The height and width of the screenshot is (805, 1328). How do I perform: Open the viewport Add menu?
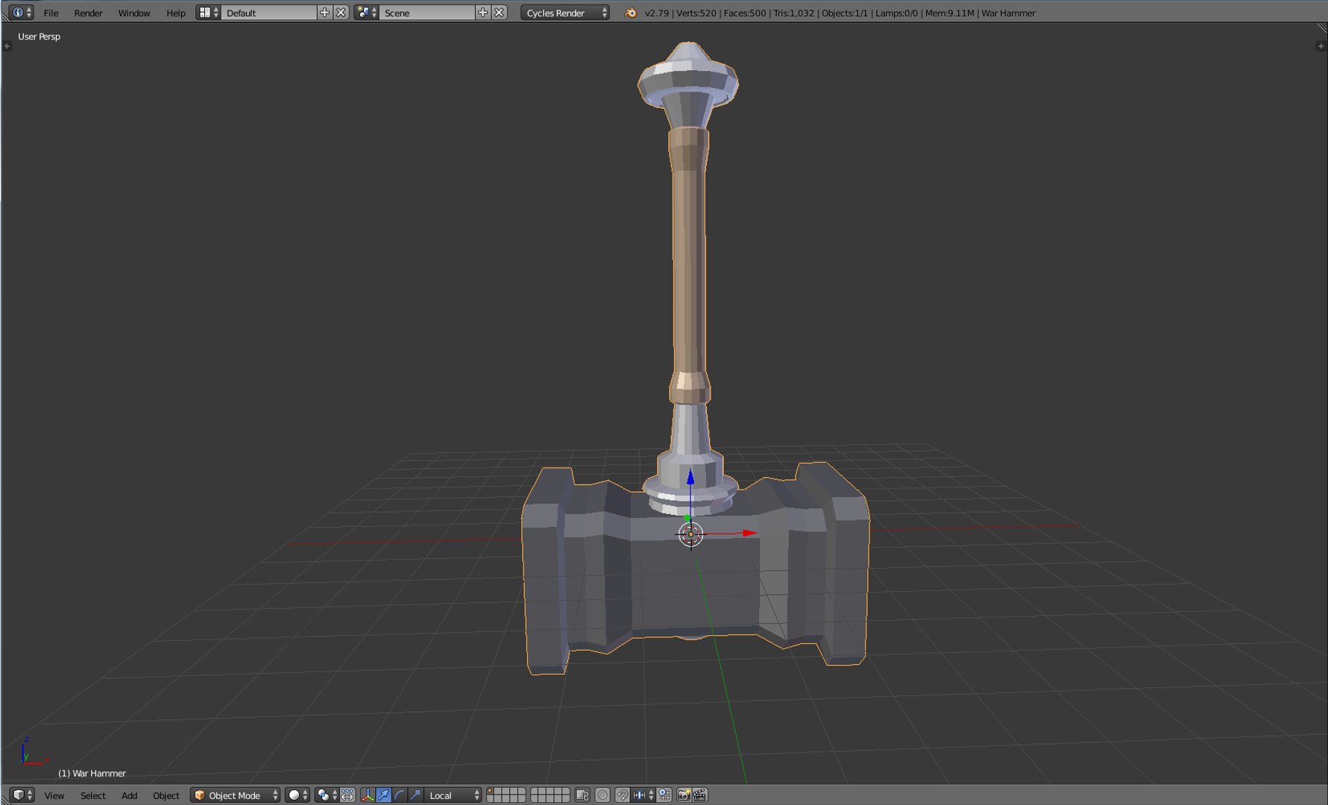[x=130, y=795]
